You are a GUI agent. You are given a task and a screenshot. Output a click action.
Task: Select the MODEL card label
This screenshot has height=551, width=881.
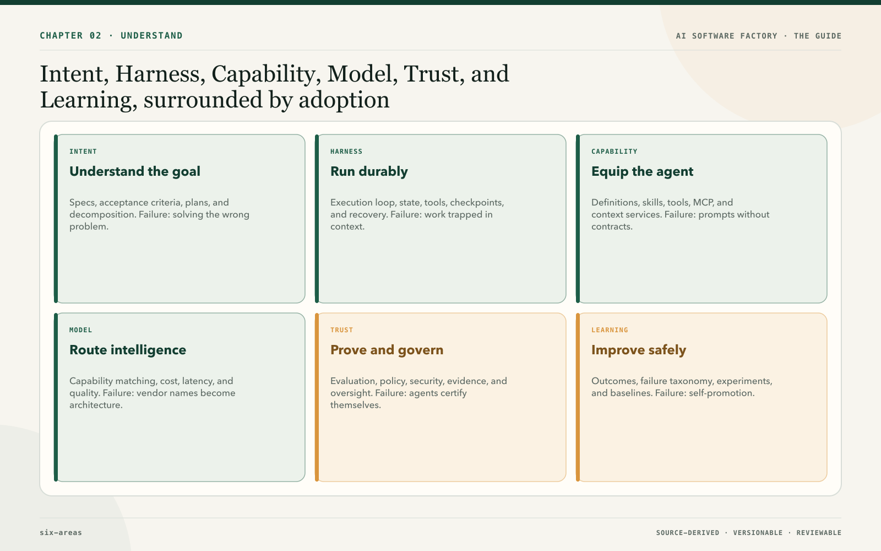pyautogui.click(x=81, y=330)
